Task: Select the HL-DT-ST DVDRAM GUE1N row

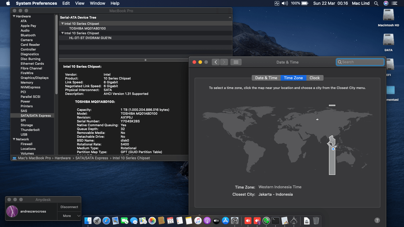Action: click(145, 38)
